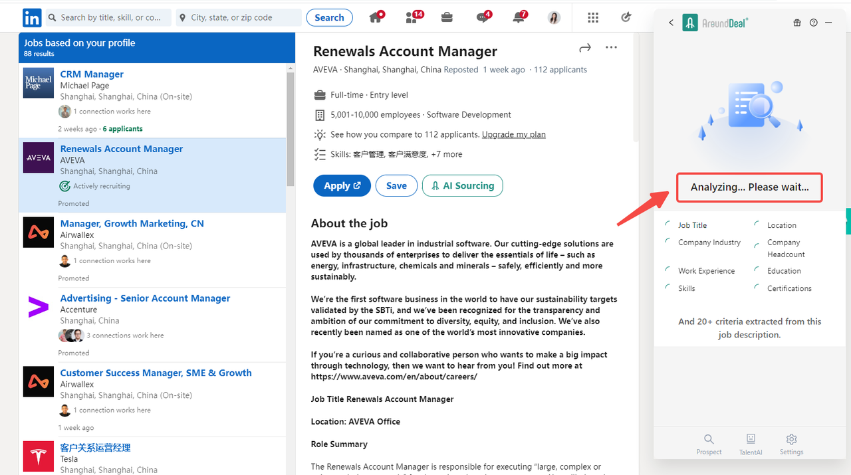Open LinkedIn Home feed icon
Viewport: 851px width, 475px height.
click(376, 18)
